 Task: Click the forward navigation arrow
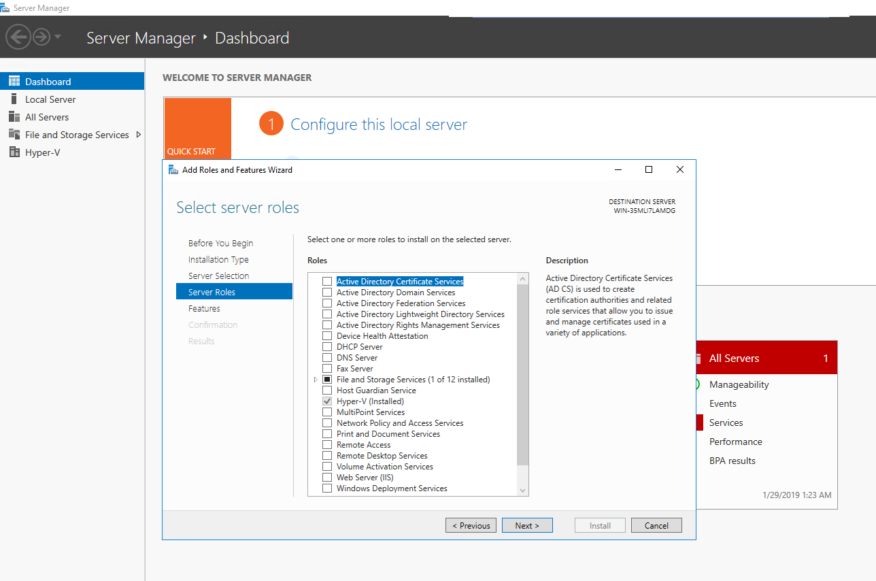coord(40,36)
